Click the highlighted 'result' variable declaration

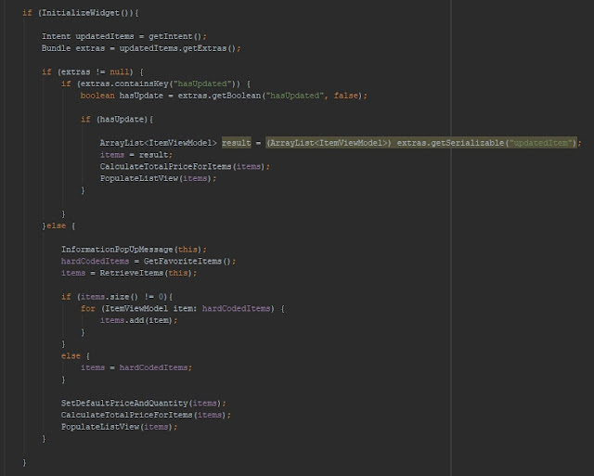point(237,143)
